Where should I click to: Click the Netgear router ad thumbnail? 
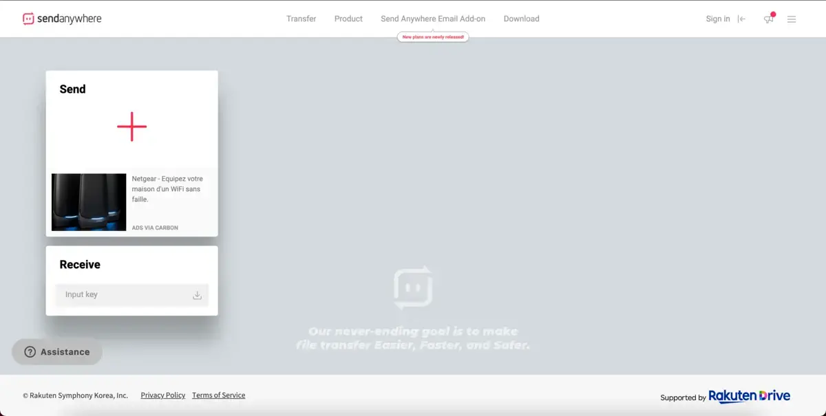[x=89, y=202]
